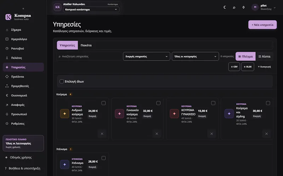The height and width of the screenshot is (176, 283).
Task: Click the 32,00 € price text
Action: [148, 111]
